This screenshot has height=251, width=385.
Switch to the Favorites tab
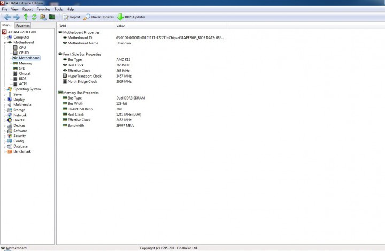(x=23, y=26)
